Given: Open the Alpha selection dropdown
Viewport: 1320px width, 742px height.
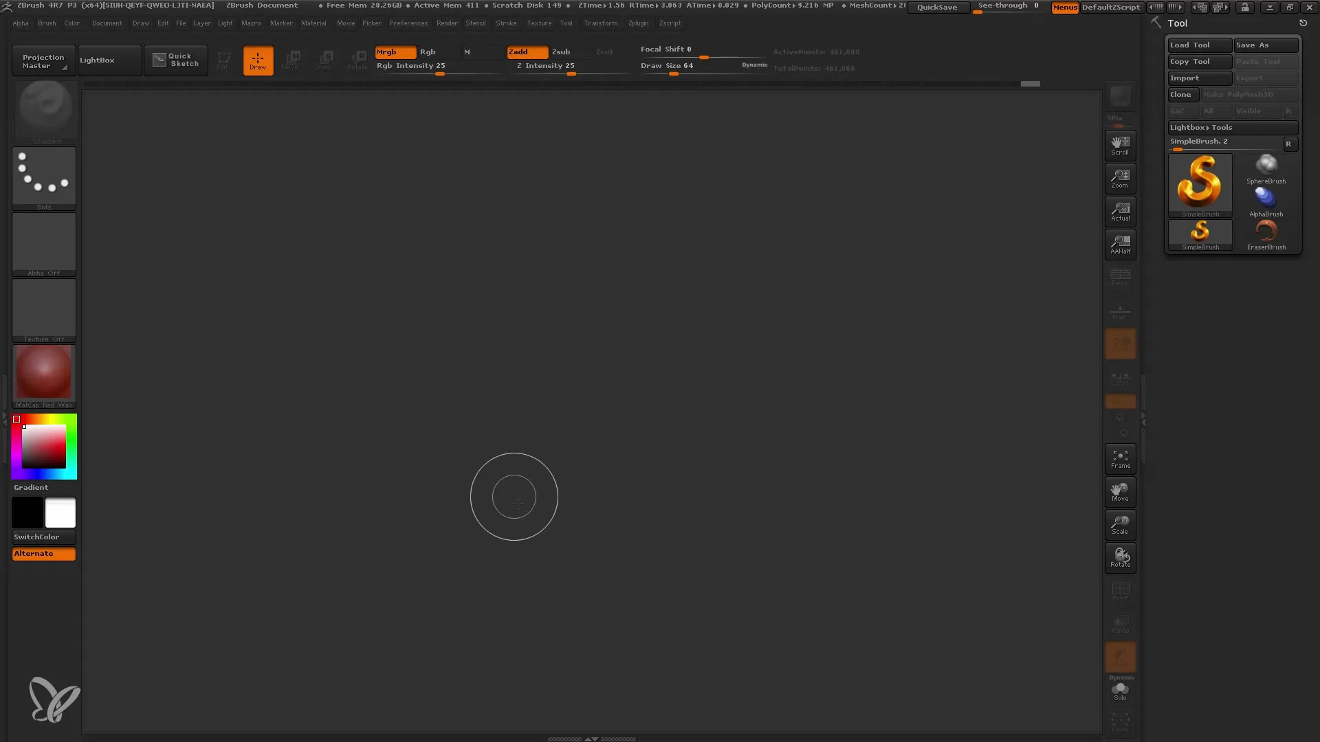Looking at the screenshot, I should point(43,244).
